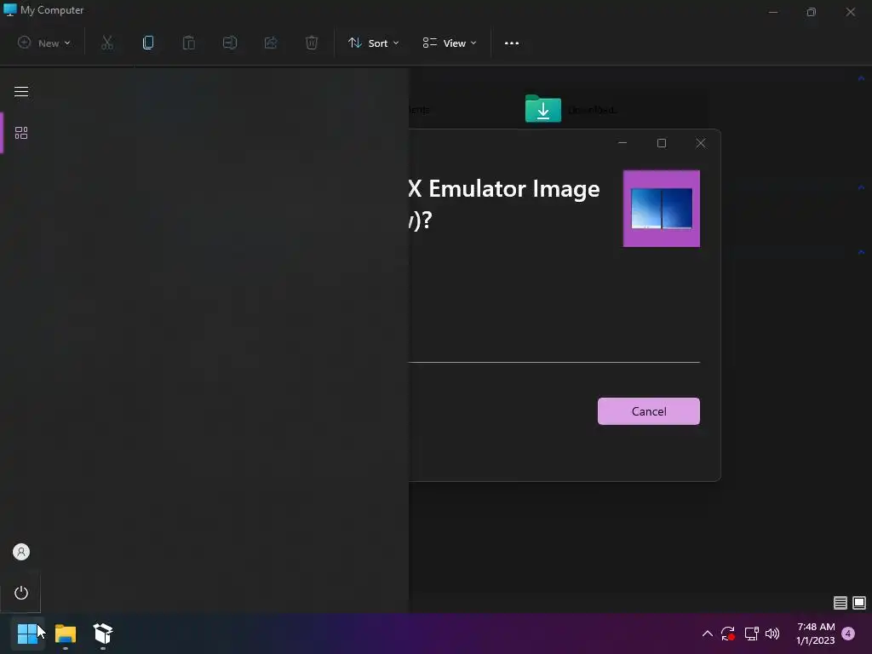Open the user account icon
Screen dimensions: 872x654
[x=21, y=552]
